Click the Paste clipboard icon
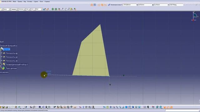Viewport: 200px width, 112px height. [16, 107]
